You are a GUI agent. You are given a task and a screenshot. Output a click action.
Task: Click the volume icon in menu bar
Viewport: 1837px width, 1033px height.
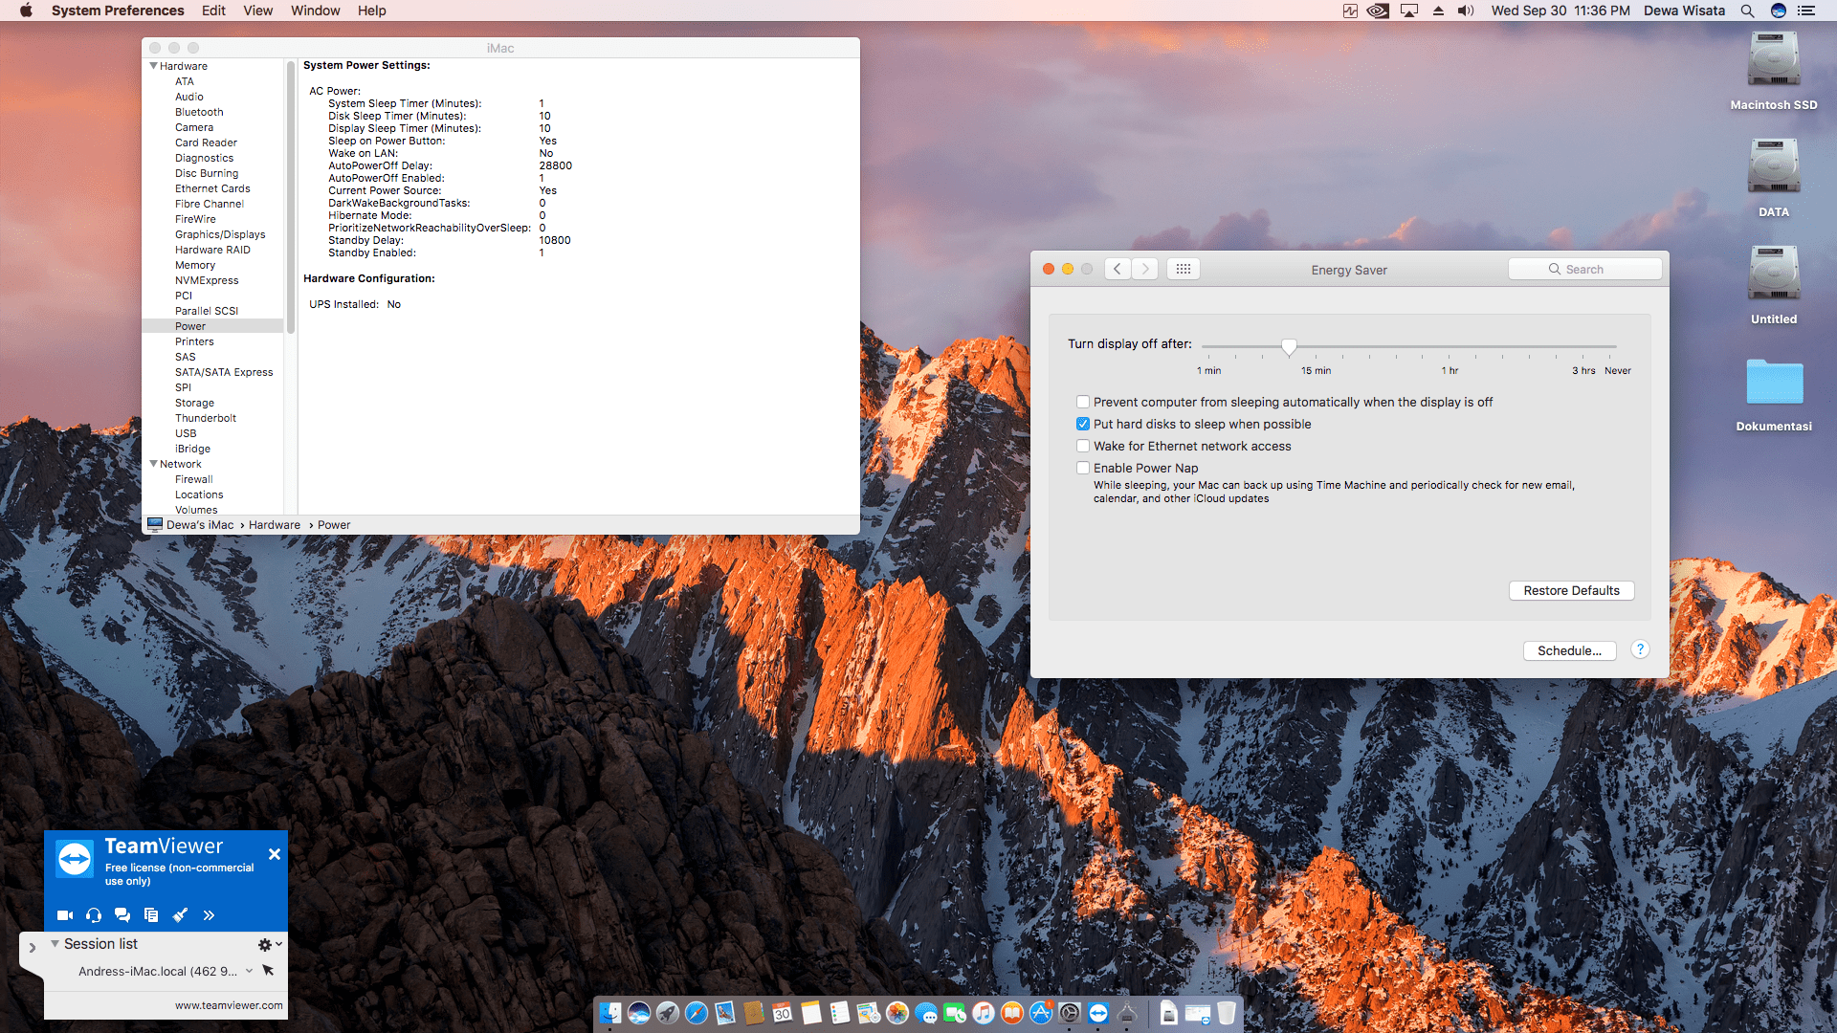[x=1466, y=11]
